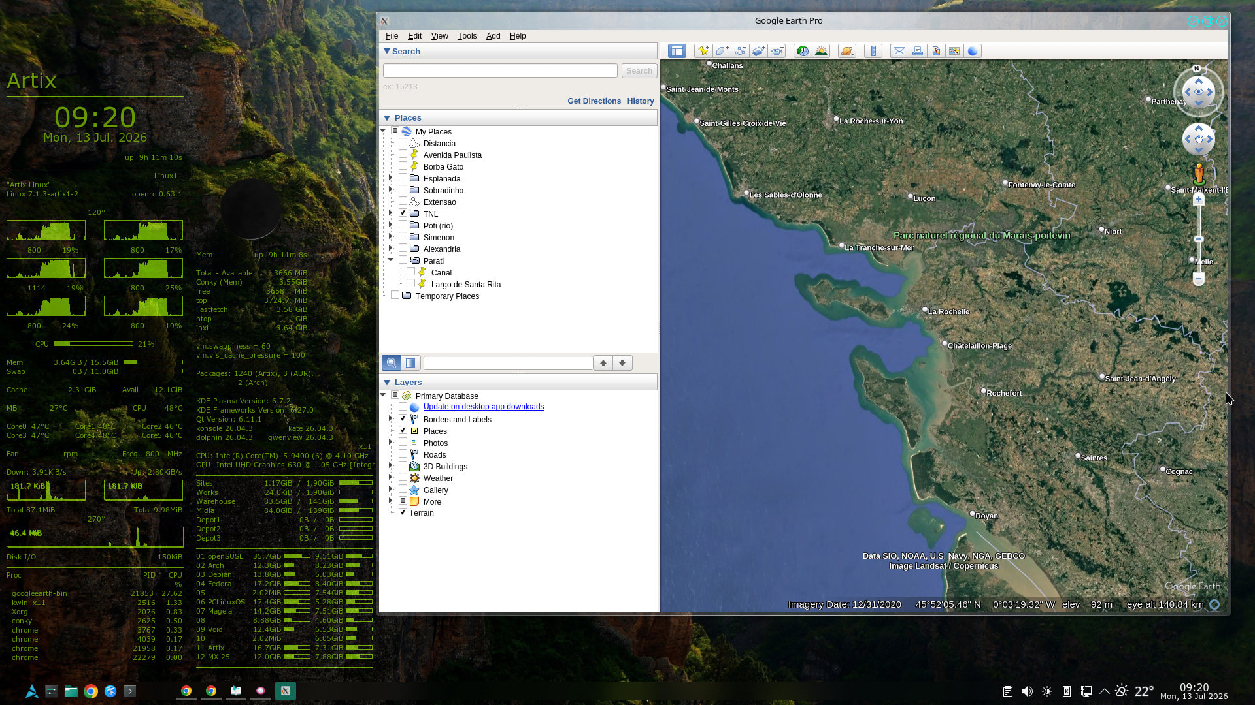Enable the Roads layer
Image resolution: width=1255 pixels, height=705 pixels.
pos(403,454)
